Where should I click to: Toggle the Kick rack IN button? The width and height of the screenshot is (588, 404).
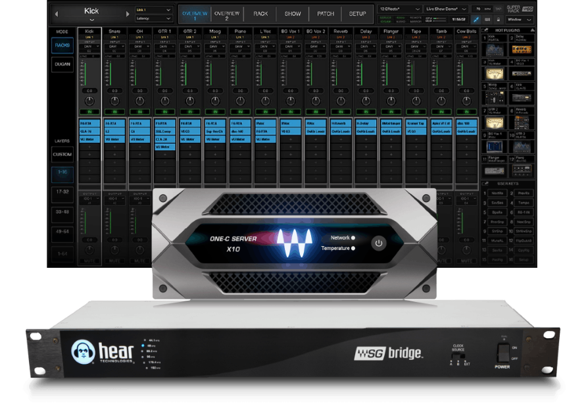point(89,112)
